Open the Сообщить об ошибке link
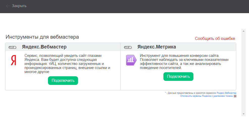 point(215,39)
